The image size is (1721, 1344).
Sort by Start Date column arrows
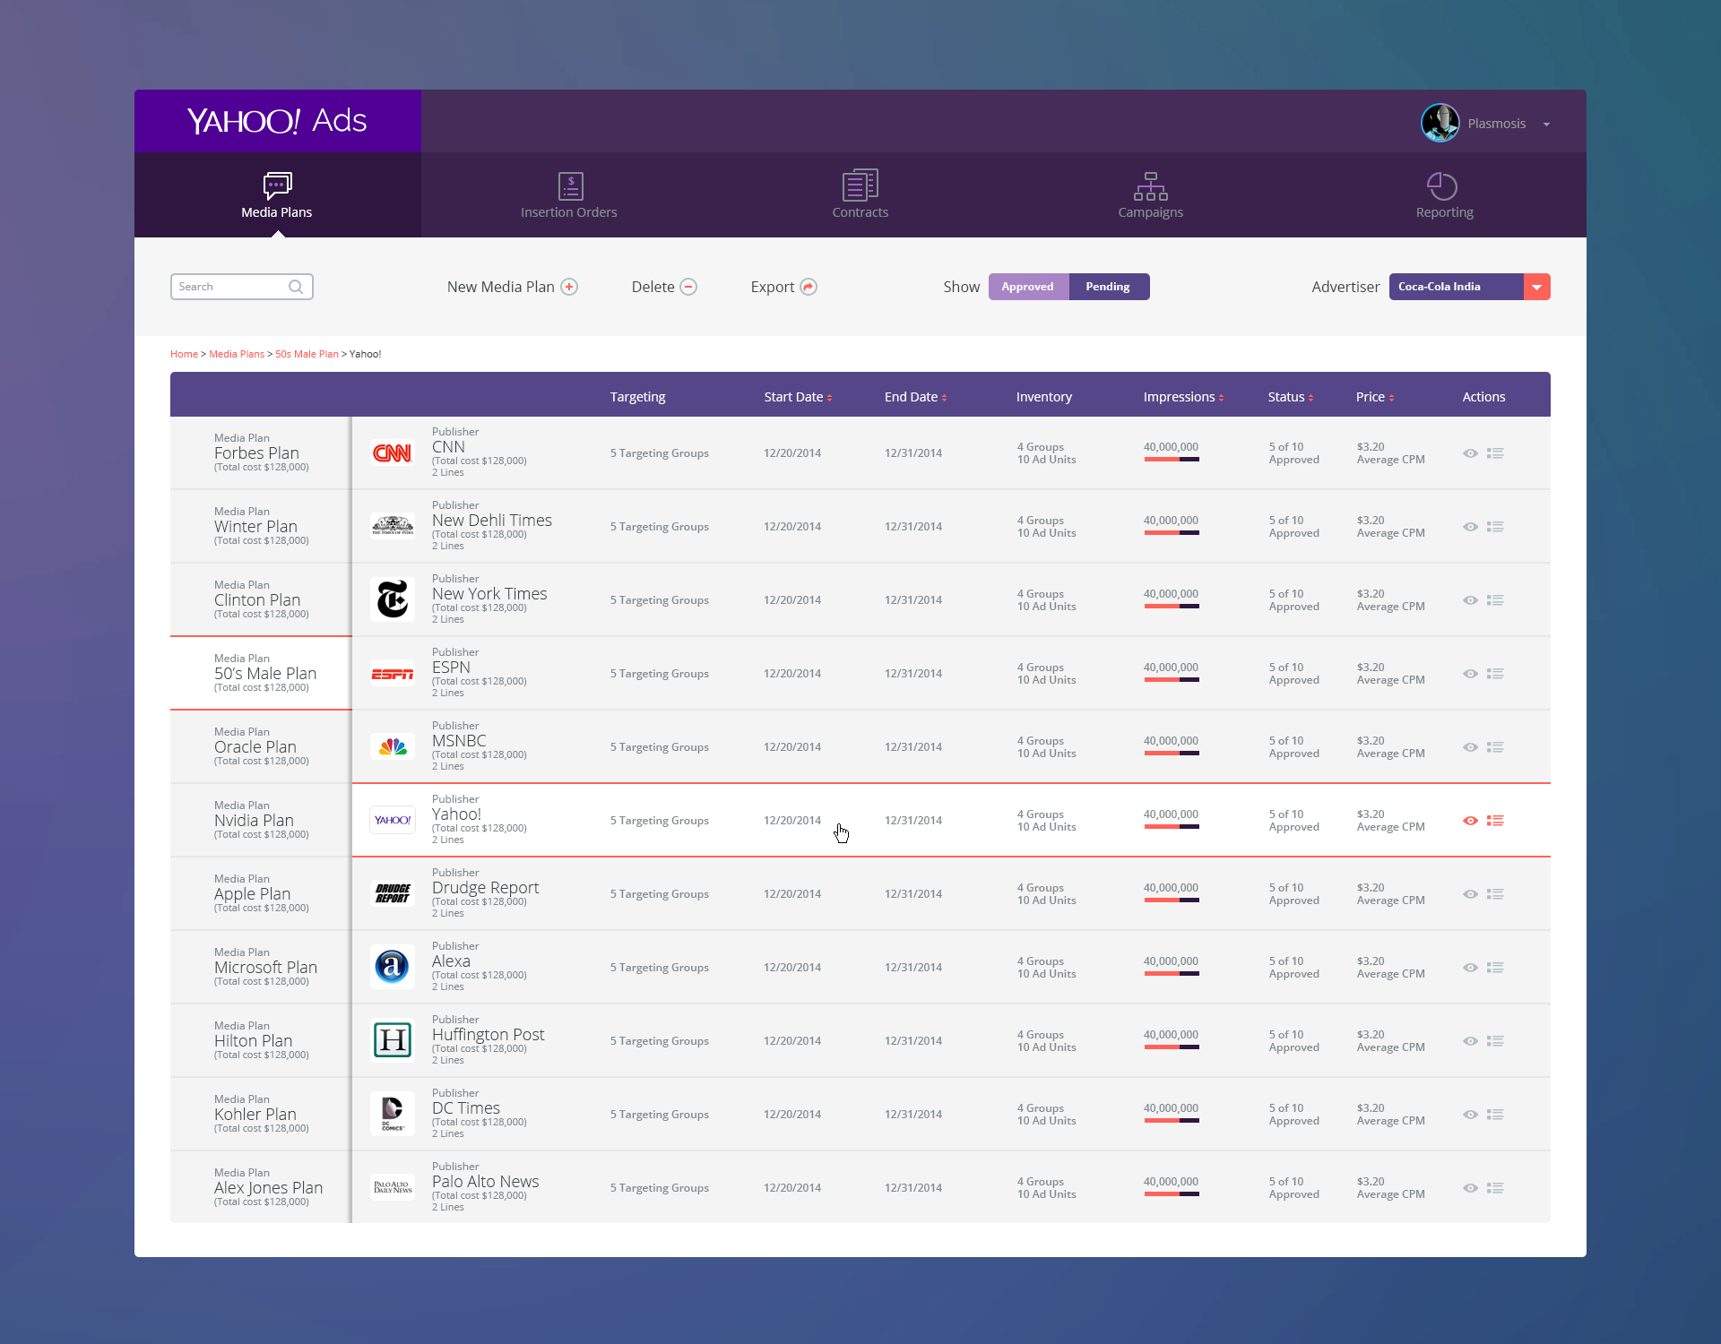pos(830,398)
